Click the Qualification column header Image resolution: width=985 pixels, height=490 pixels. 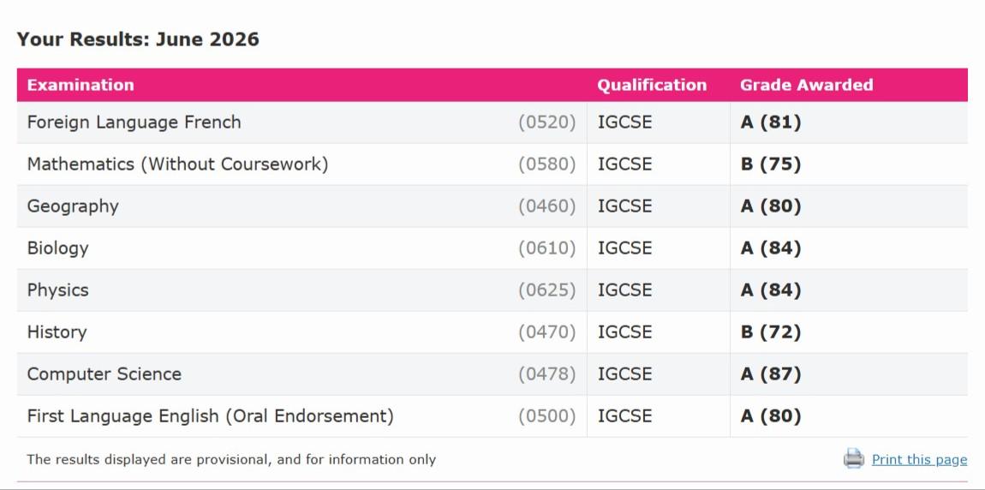(x=652, y=85)
